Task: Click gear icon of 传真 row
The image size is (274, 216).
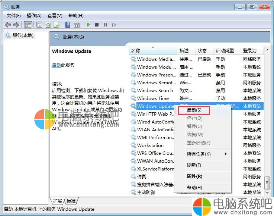Action: 133,176
